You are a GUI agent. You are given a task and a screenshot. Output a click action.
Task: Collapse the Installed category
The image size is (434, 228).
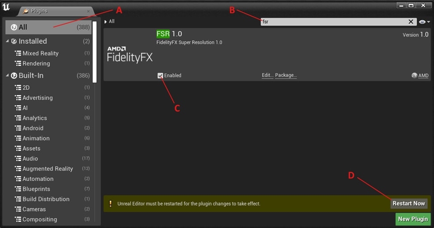point(8,41)
